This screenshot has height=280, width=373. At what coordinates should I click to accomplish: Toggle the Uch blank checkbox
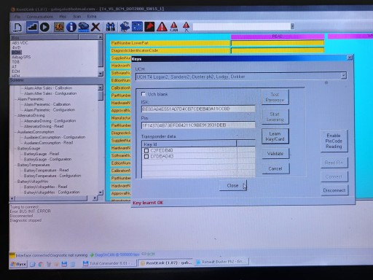coord(144,94)
